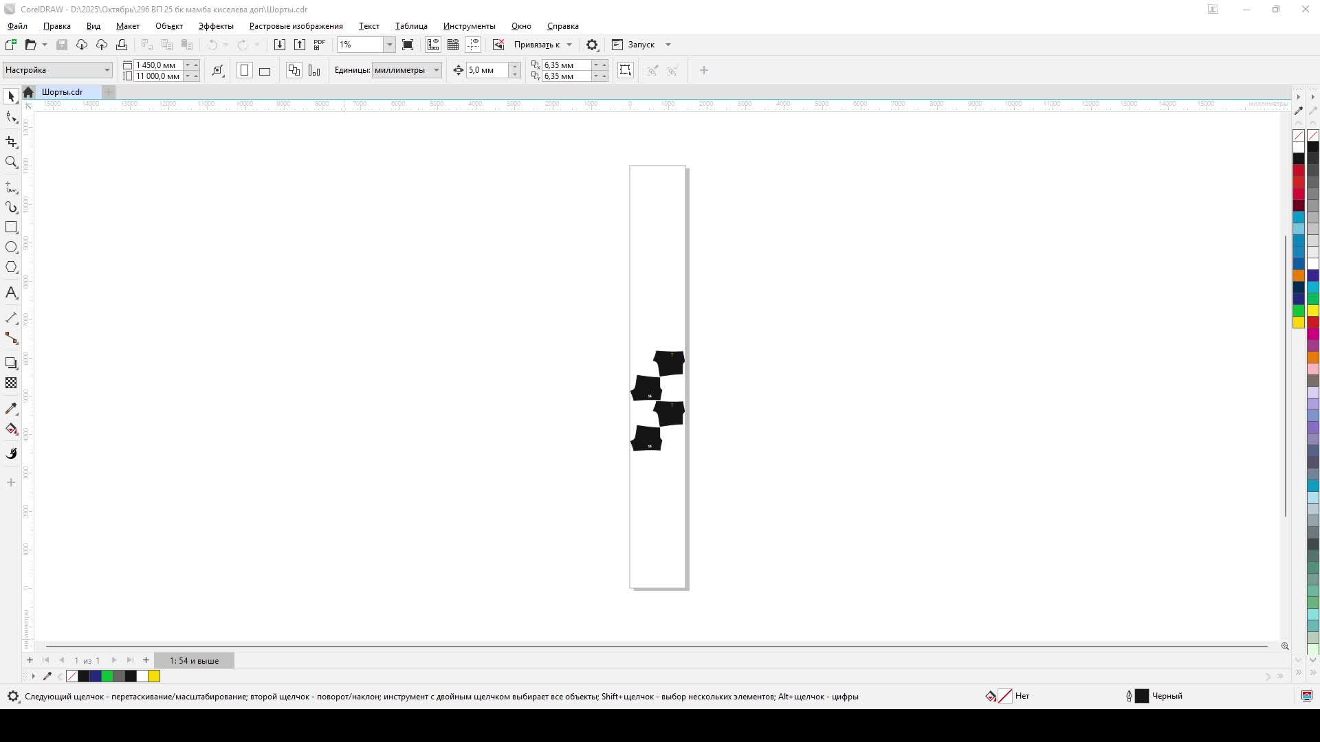Viewport: 1320px width, 742px height.
Task: Toggle snapping off button
Action: point(498,45)
